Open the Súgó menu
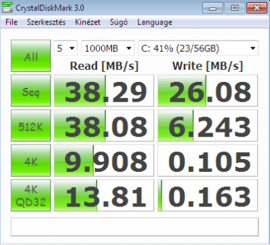The image size is (270, 245). [x=119, y=22]
